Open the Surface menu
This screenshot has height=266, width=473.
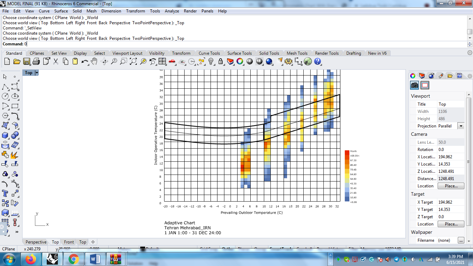61,11
